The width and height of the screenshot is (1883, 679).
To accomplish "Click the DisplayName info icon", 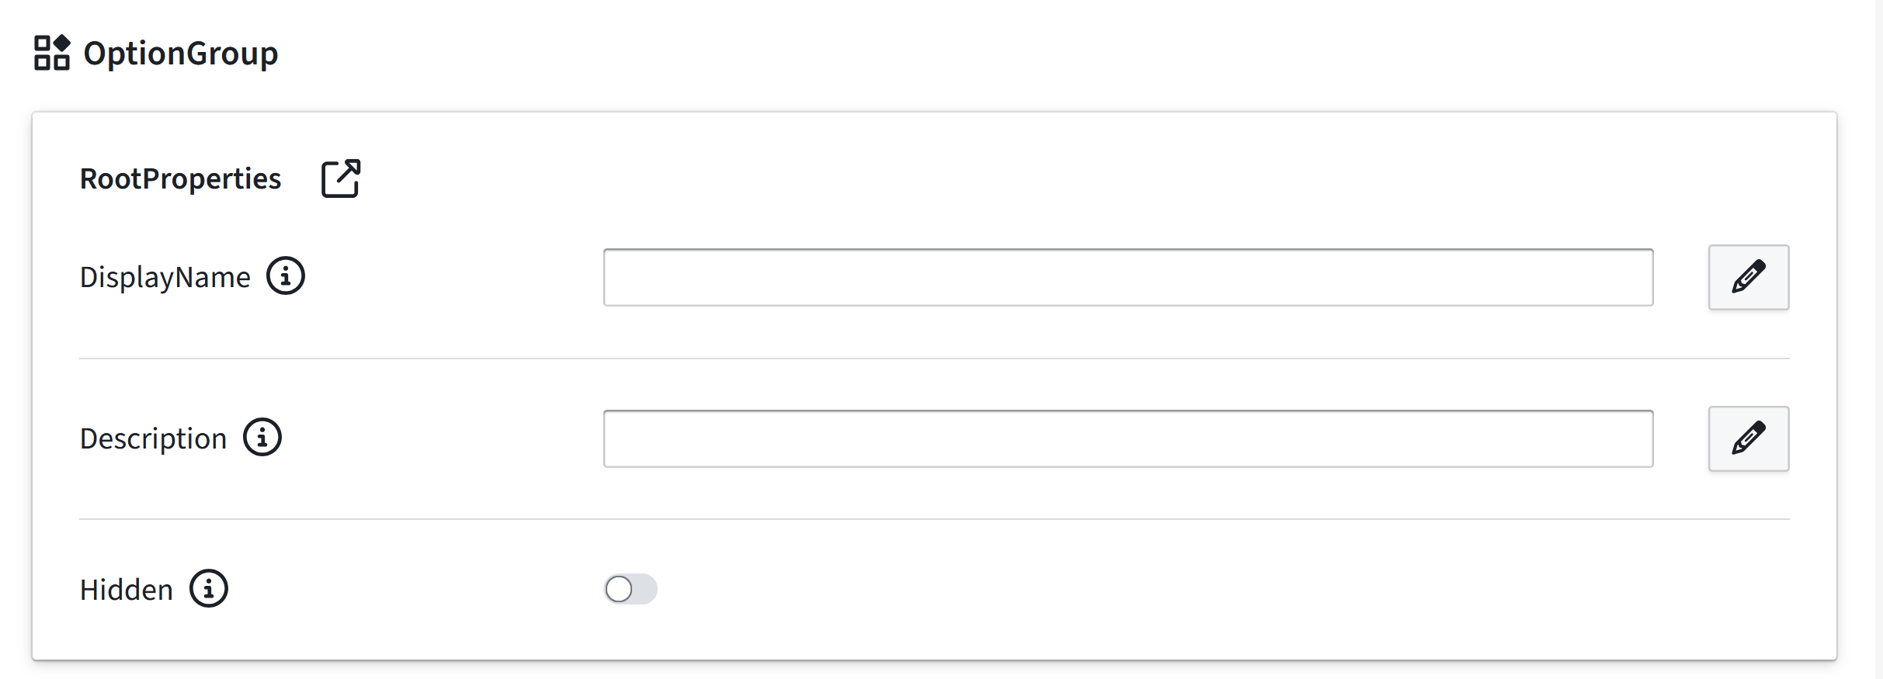I will point(287,275).
